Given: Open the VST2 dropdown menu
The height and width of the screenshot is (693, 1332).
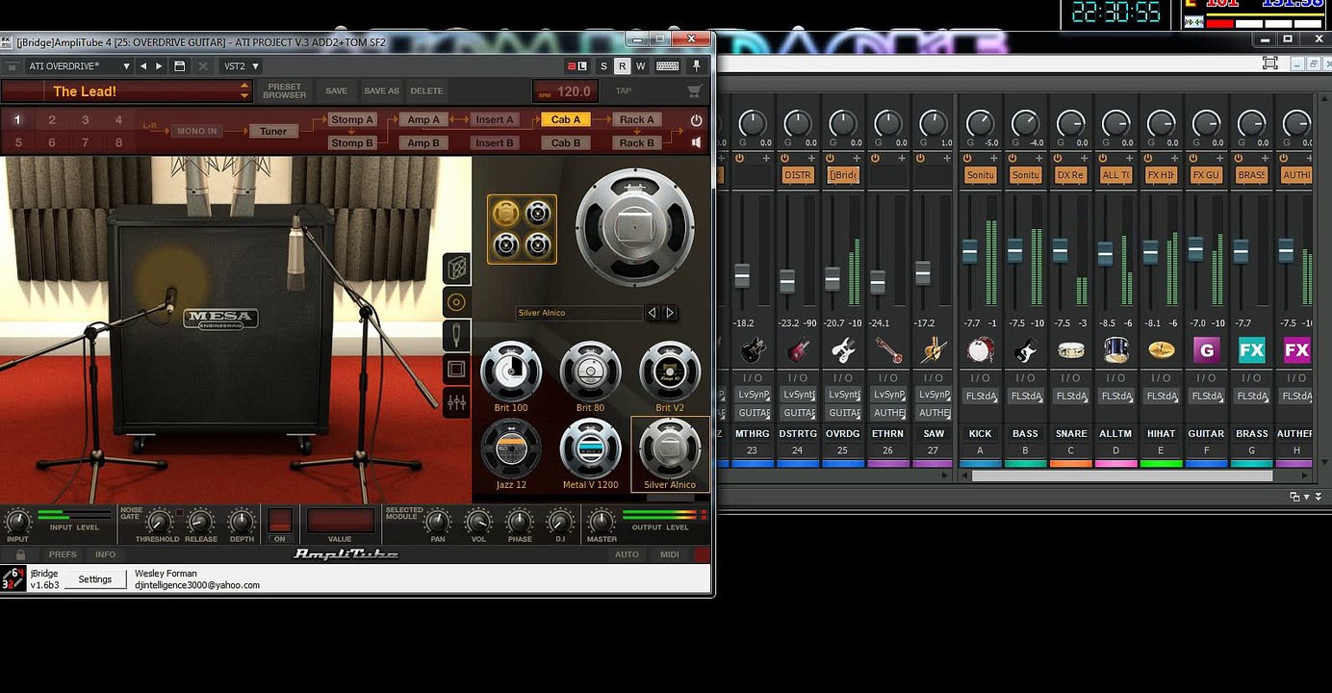Looking at the screenshot, I should coord(241,66).
